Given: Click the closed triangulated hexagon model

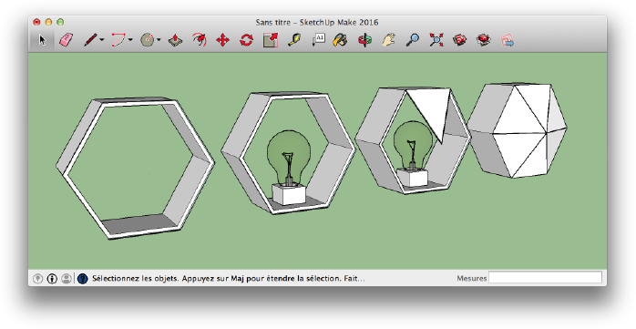Looking at the screenshot, I should coord(518,130).
